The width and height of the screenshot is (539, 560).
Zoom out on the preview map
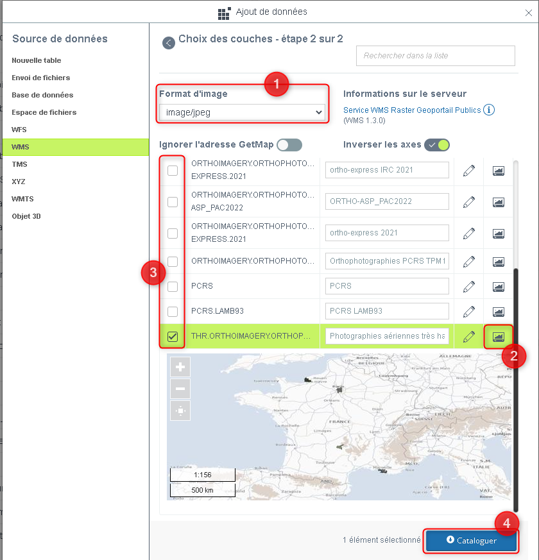(180, 389)
